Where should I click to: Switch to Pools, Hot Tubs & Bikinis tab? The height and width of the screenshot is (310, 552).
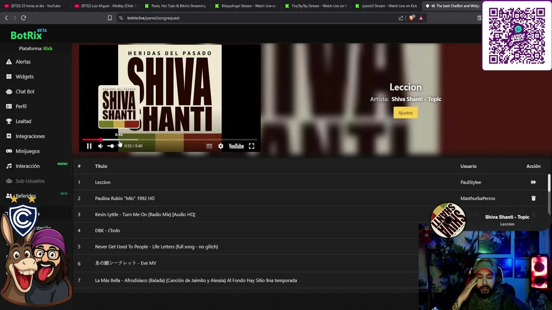175,6
